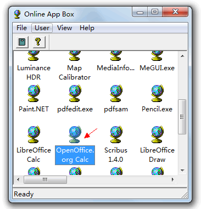The height and width of the screenshot is (209, 201).
Task: Open the File menu
Action: [x=21, y=28]
